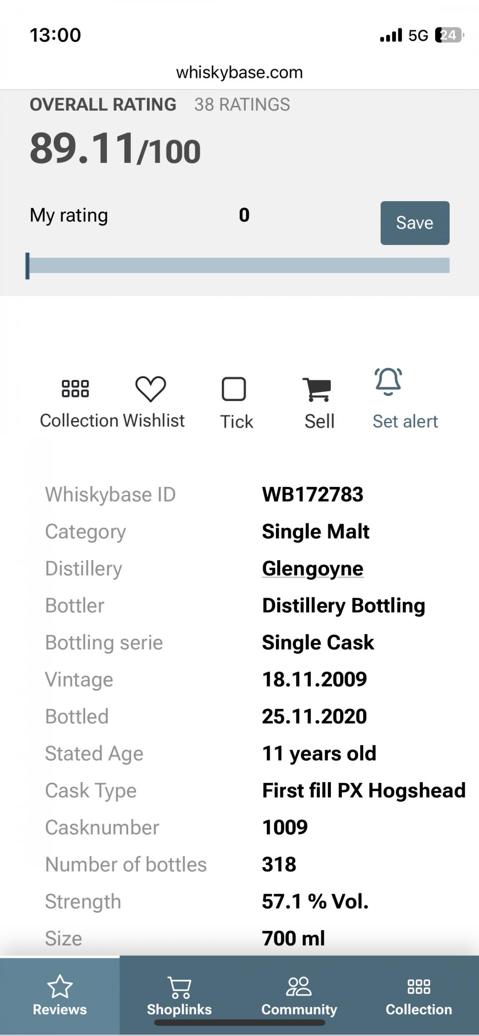Tap the Wishlist text label

tap(154, 421)
